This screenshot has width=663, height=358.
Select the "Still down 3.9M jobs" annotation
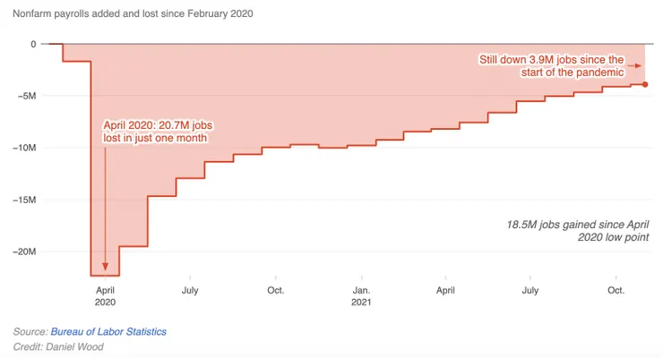coord(557,65)
